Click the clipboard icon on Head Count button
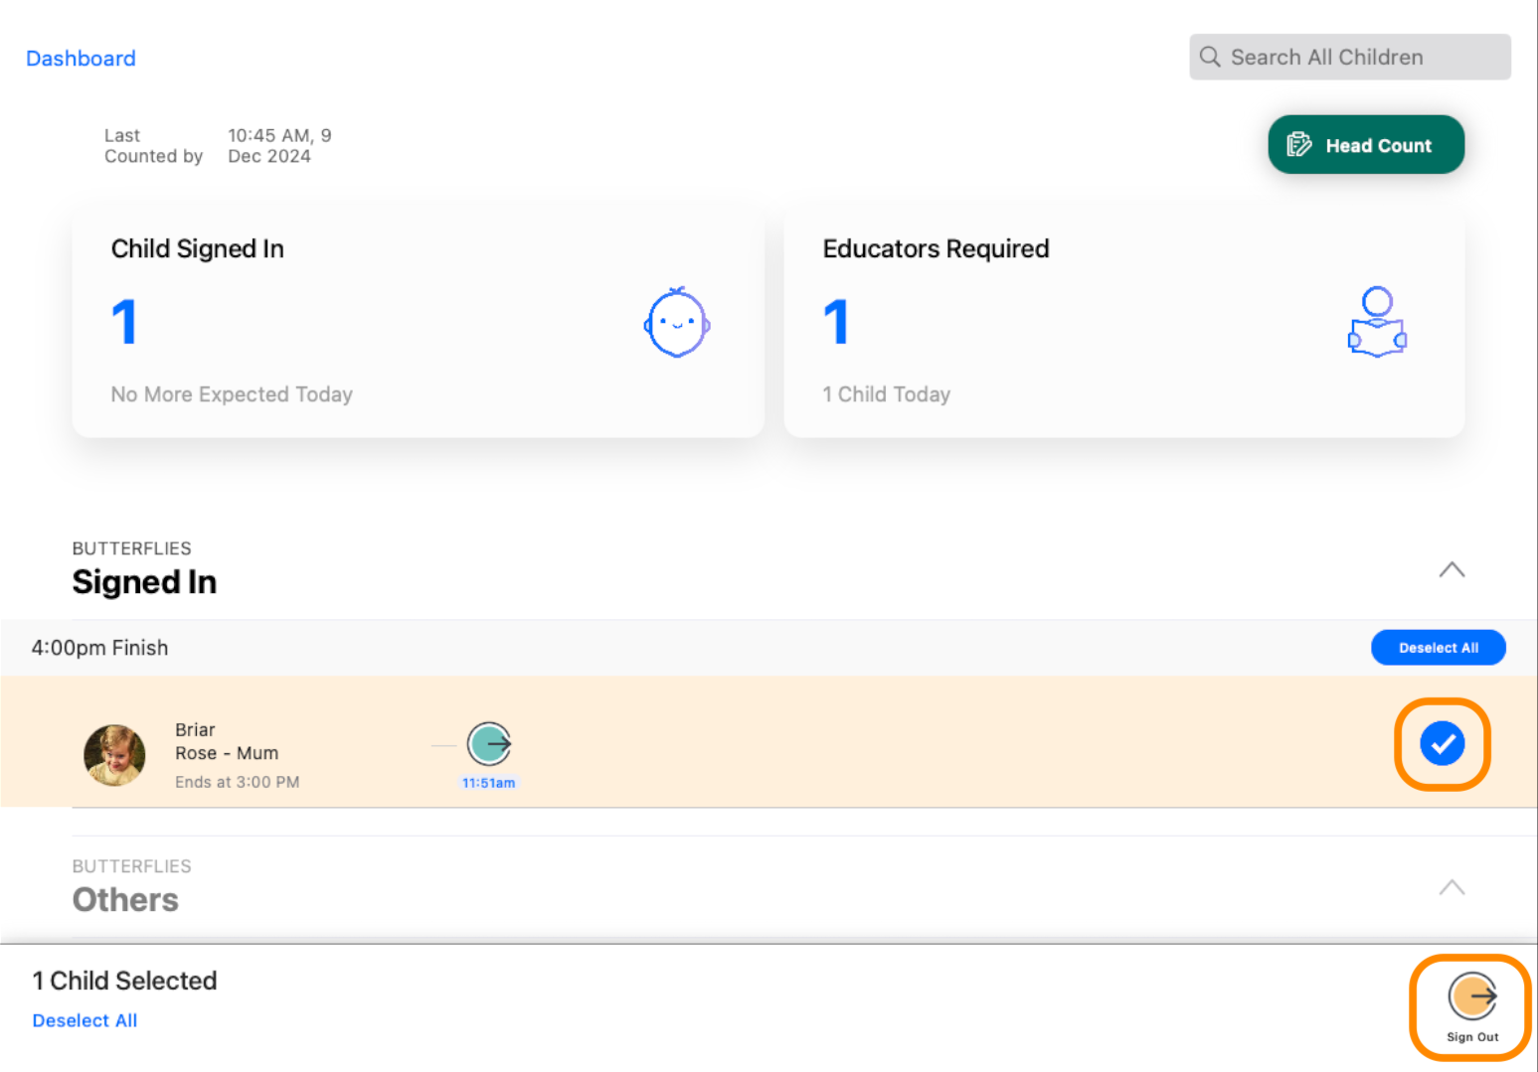1538x1072 pixels. (1300, 144)
